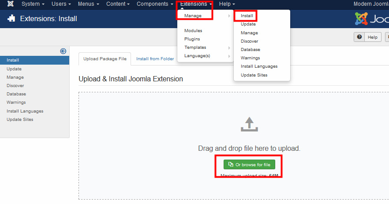The height and width of the screenshot is (204, 389).
Task: Click Upload & Install Joomla Extension heading
Action: [x=131, y=79]
